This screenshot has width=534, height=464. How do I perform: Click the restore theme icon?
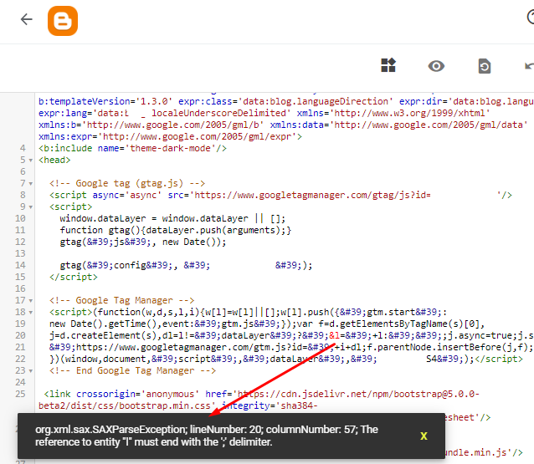(x=485, y=66)
